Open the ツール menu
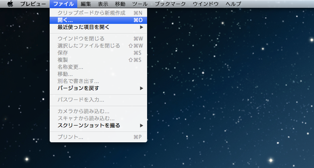 [x=140, y=4]
